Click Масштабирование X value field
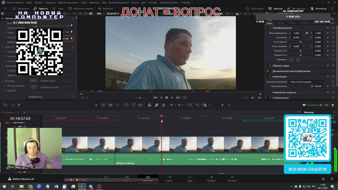Viewport: 338px width, 190px height. [297, 33]
